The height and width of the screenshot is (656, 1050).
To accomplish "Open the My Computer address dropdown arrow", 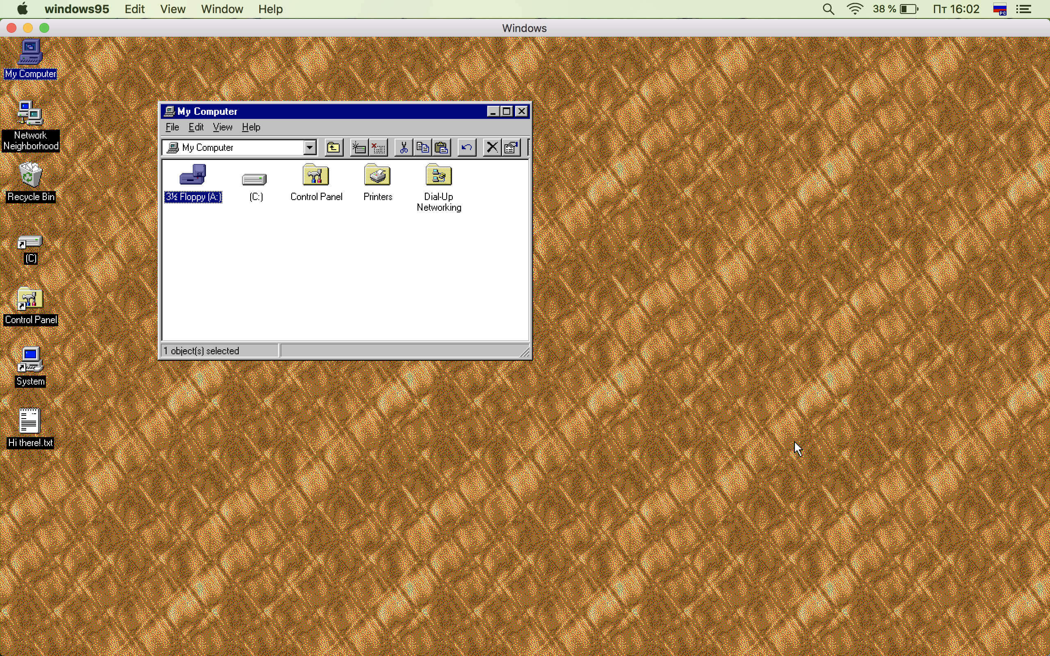I will pyautogui.click(x=309, y=148).
